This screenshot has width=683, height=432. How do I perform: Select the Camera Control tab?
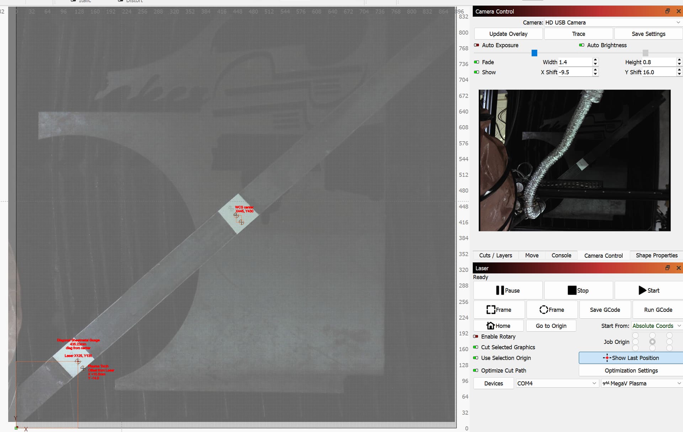[x=603, y=255]
